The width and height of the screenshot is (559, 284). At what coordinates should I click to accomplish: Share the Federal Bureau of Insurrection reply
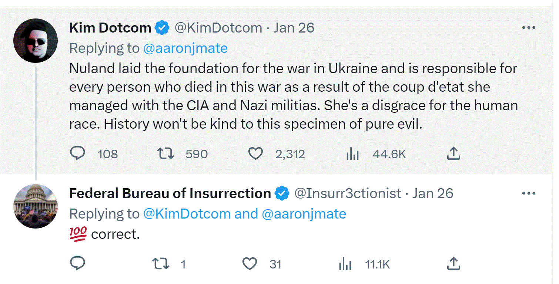[x=453, y=264]
